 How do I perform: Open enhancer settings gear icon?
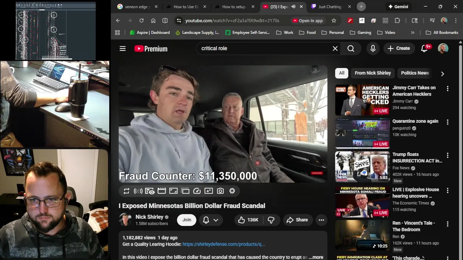[x=232, y=191]
